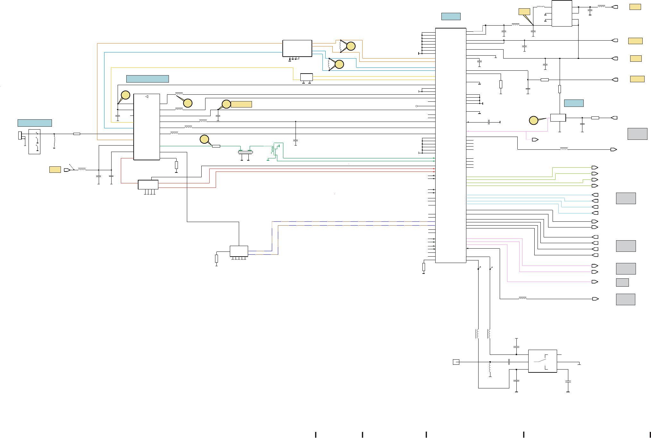Viewport: 651px width, 438px height.
Task: Click the tall central IC rectangle
Action: (450, 145)
